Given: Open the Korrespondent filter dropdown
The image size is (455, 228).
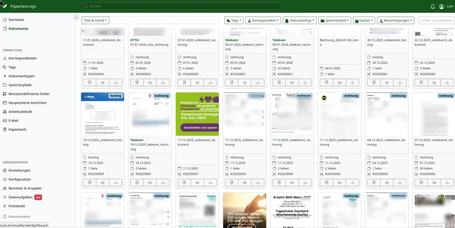Looking at the screenshot, I should 263,20.
